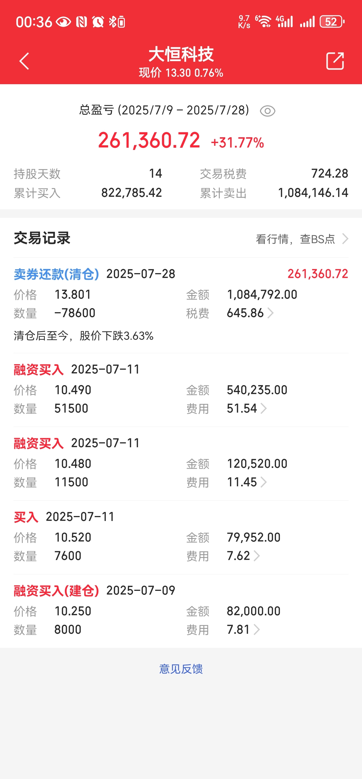Open 看行情，查BS点 link
This screenshot has width=362, height=779.
coord(302,239)
